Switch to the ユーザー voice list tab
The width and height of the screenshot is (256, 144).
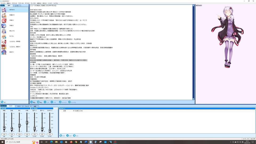tap(17, 6)
